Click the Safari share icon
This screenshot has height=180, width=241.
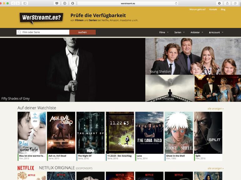[227, 3]
